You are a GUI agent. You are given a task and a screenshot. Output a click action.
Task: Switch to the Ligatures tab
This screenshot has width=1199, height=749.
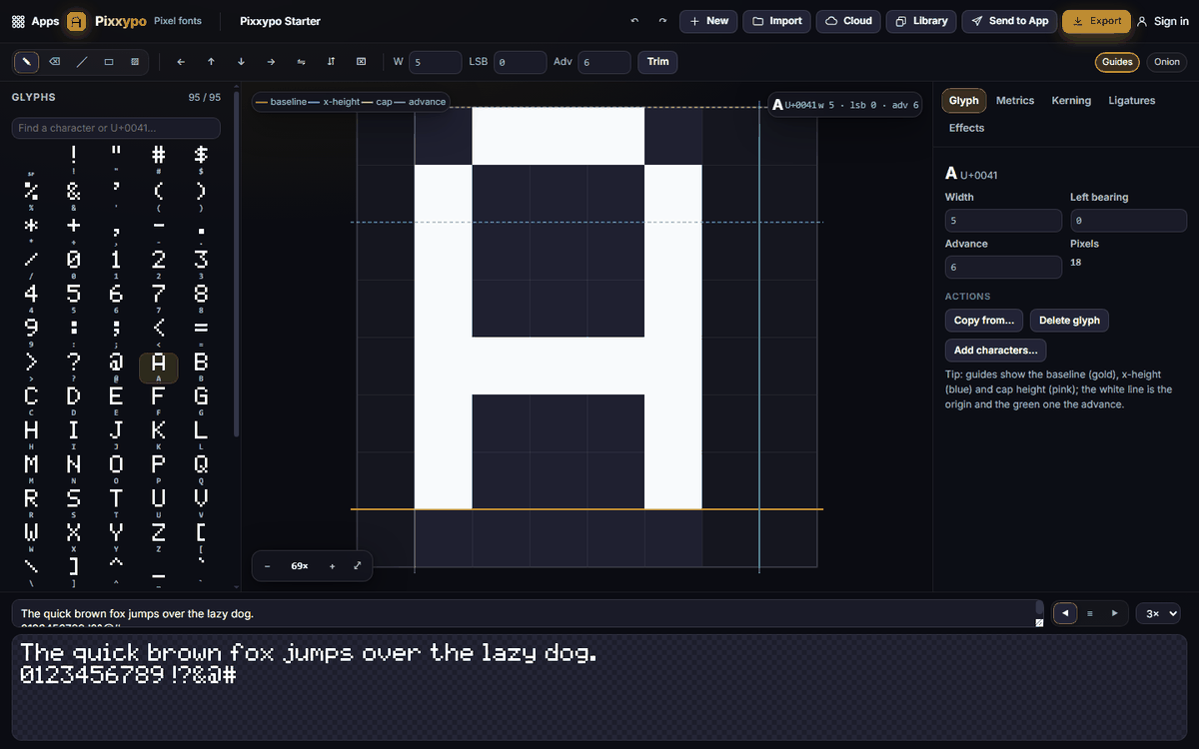click(1131, 101)
